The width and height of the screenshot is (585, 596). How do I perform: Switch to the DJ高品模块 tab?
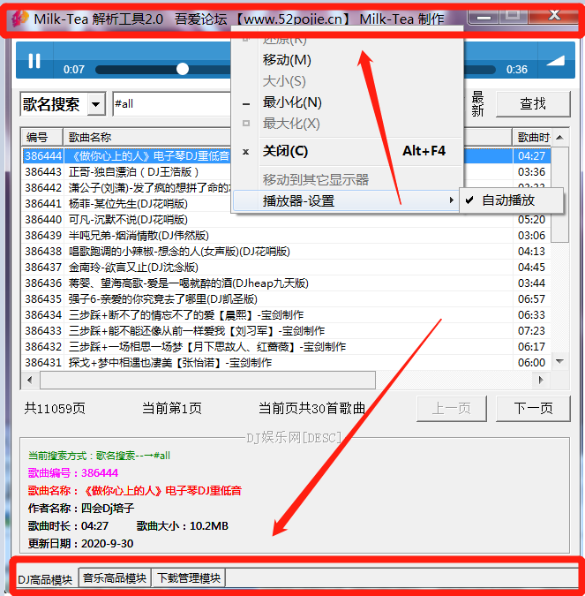45,579
